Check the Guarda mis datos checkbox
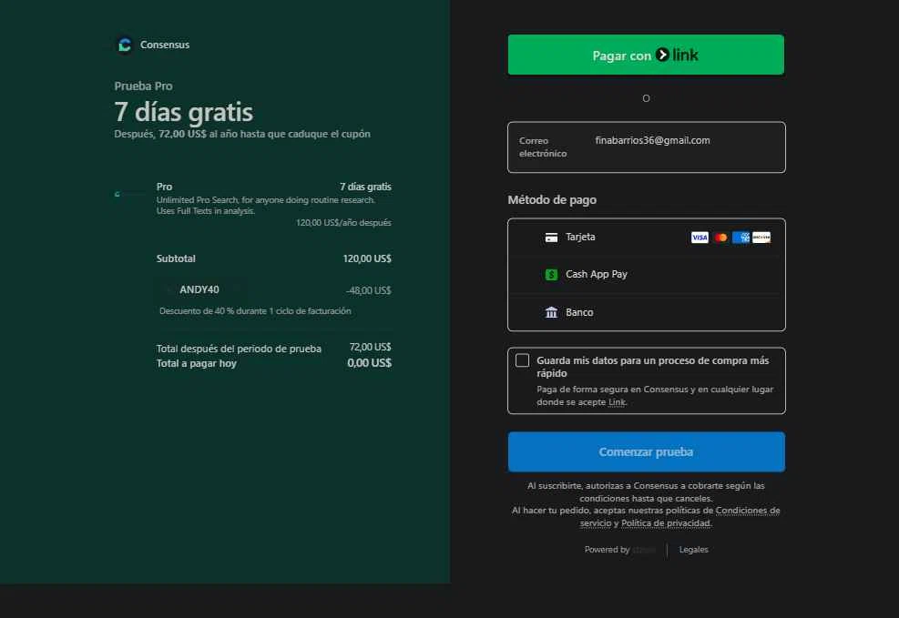 pos(522,360)
